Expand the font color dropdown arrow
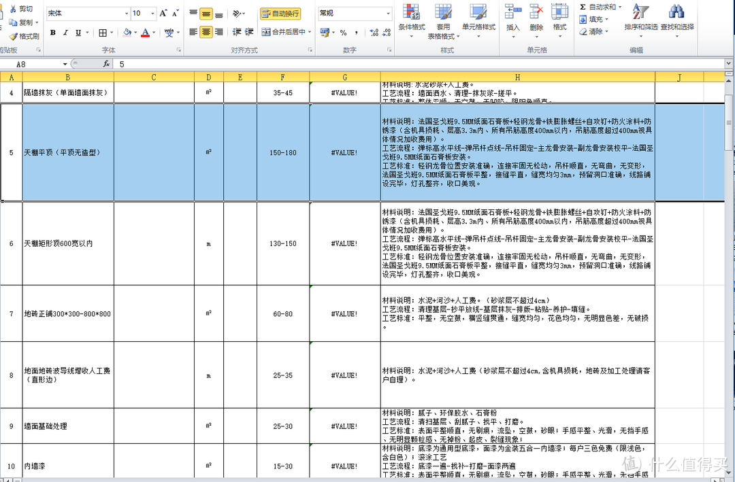Viewport: 735px width, 482px height. (152, 33)
